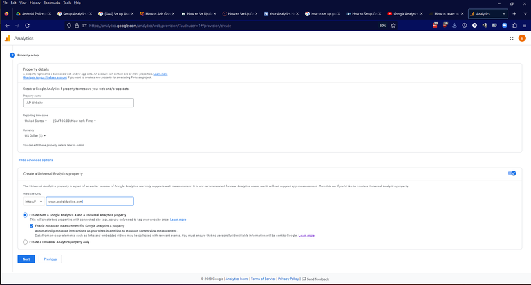Select Create a Universal Analytics property only

tap(25, 242)
